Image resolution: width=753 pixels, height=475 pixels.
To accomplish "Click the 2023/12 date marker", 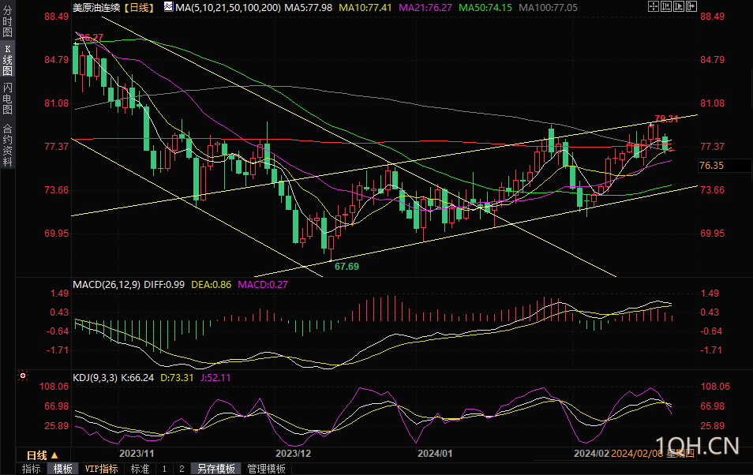I will click(293, 454).
